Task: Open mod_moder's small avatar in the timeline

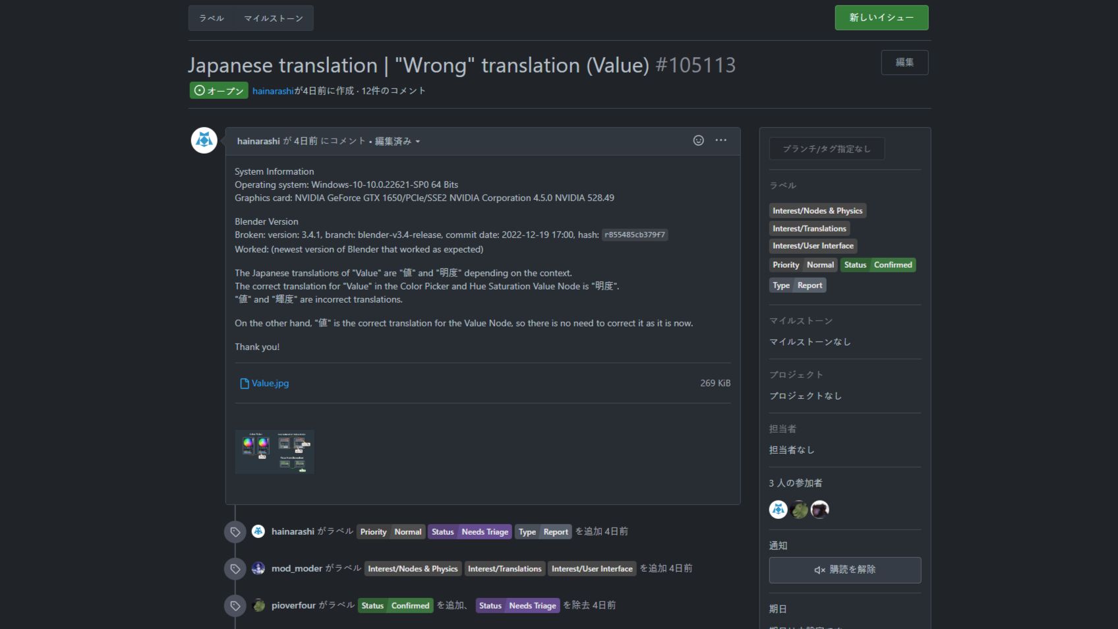Action: click(x=258, y=568)
